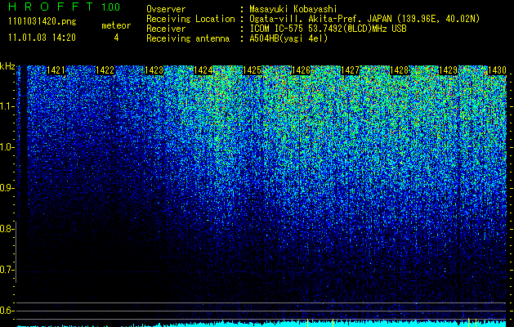Click the 1.1 frequency axis label
The height and width of the screenshot is (327, 514).
click(x=7, y=106)
